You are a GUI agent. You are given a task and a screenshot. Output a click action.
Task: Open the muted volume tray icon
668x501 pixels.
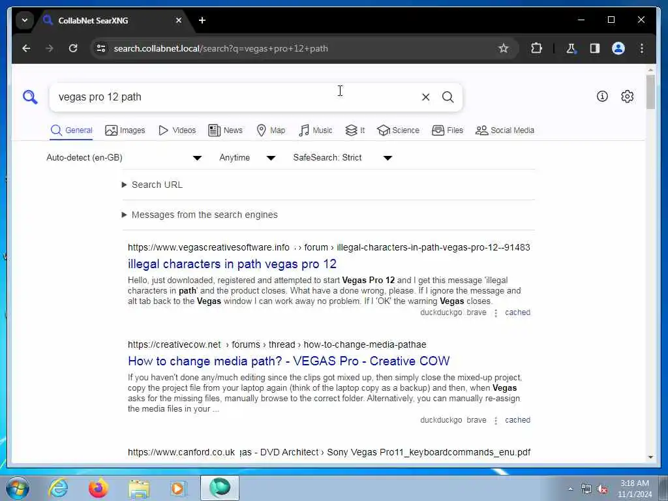602,489
